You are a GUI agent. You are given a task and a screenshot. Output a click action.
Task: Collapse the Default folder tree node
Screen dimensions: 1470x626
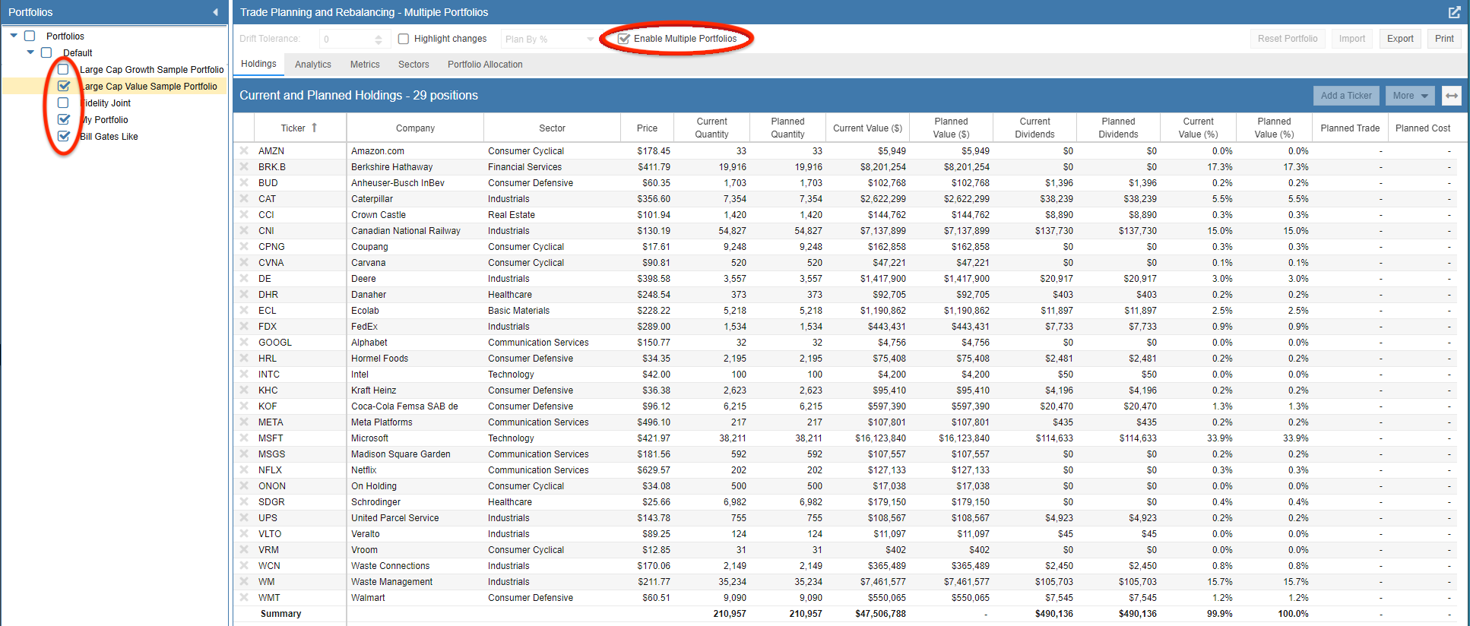[x=30, y=52]
